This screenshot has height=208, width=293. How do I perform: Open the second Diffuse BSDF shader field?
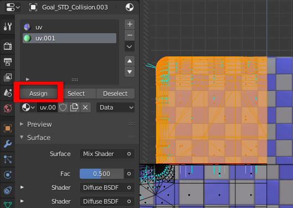pyautogui.click(x=102, y=201)
